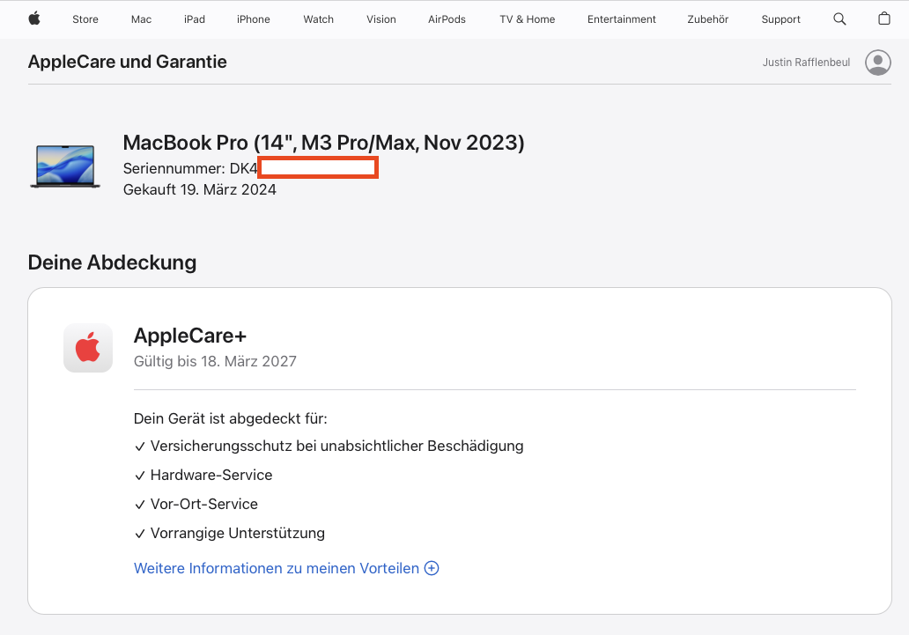Open the TV & Home menu item

[527, 19]
